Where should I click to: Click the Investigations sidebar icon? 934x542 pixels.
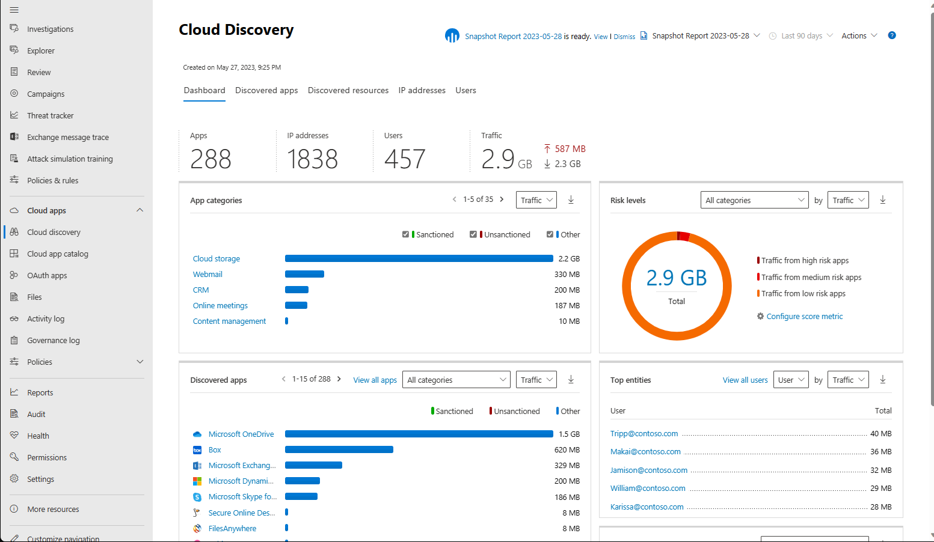(14, 28)
